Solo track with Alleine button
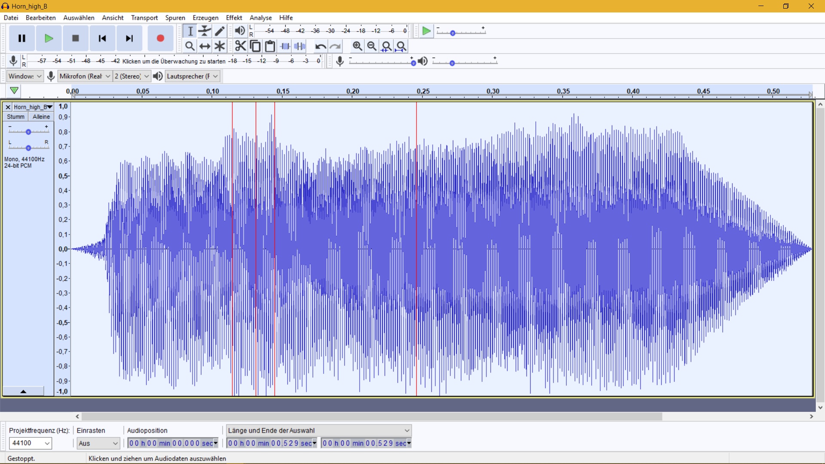 point(41,117)
